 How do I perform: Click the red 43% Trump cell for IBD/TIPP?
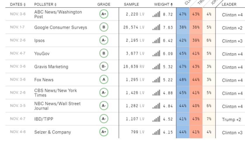(x=196, y=119)
